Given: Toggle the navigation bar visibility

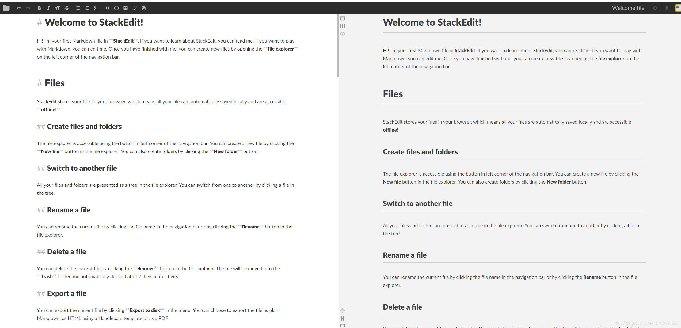Looking at the screenshot, I should [x=343, y=18].
